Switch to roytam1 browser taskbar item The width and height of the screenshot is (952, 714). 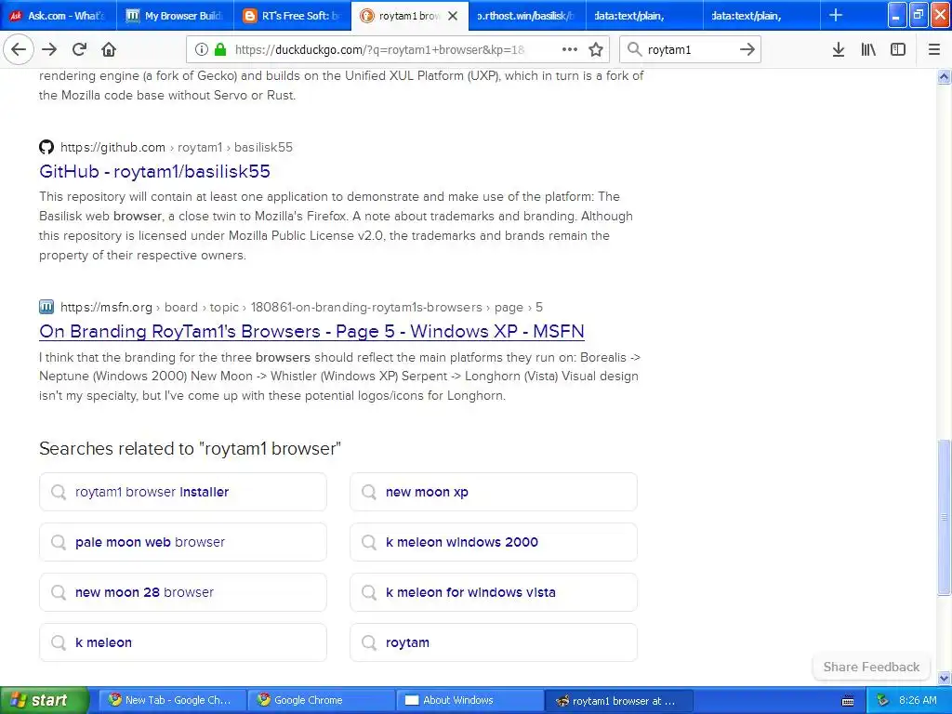618,700
